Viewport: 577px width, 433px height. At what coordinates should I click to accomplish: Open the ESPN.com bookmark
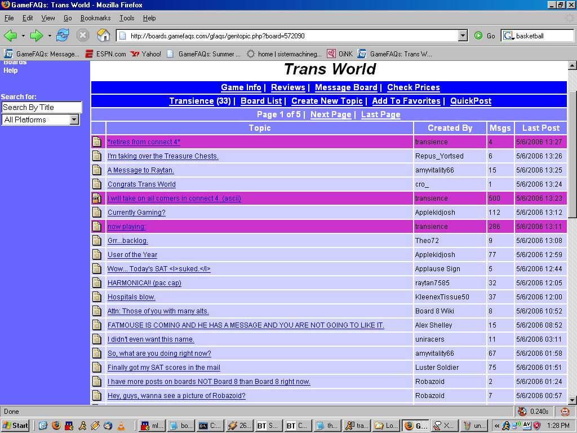pos(105,54)
